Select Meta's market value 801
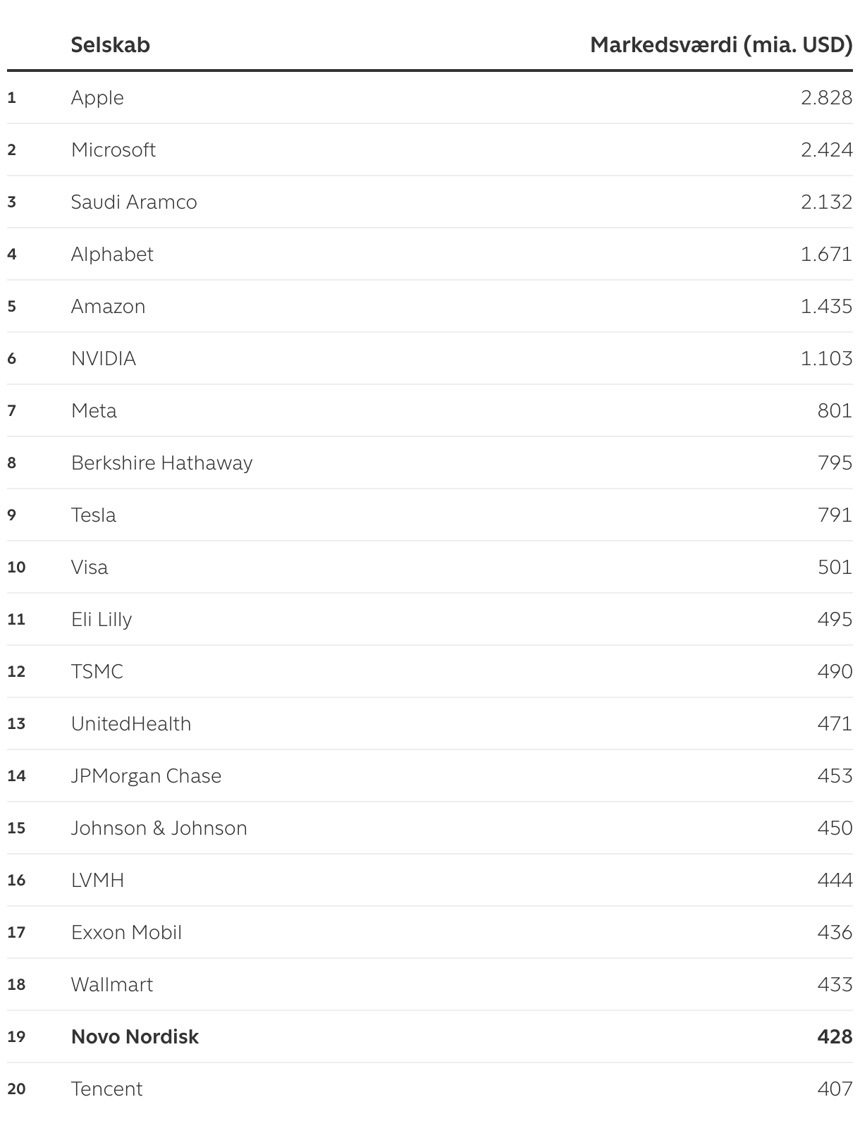This screenshot has height=1121, width=860. pos(835,410)
